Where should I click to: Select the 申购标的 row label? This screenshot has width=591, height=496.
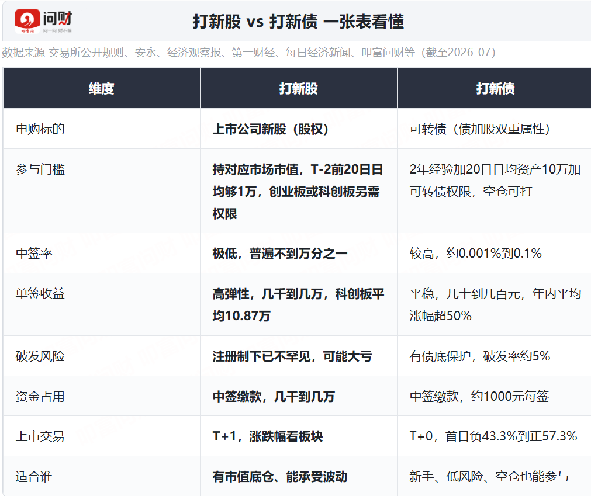(x=40, y=129)
